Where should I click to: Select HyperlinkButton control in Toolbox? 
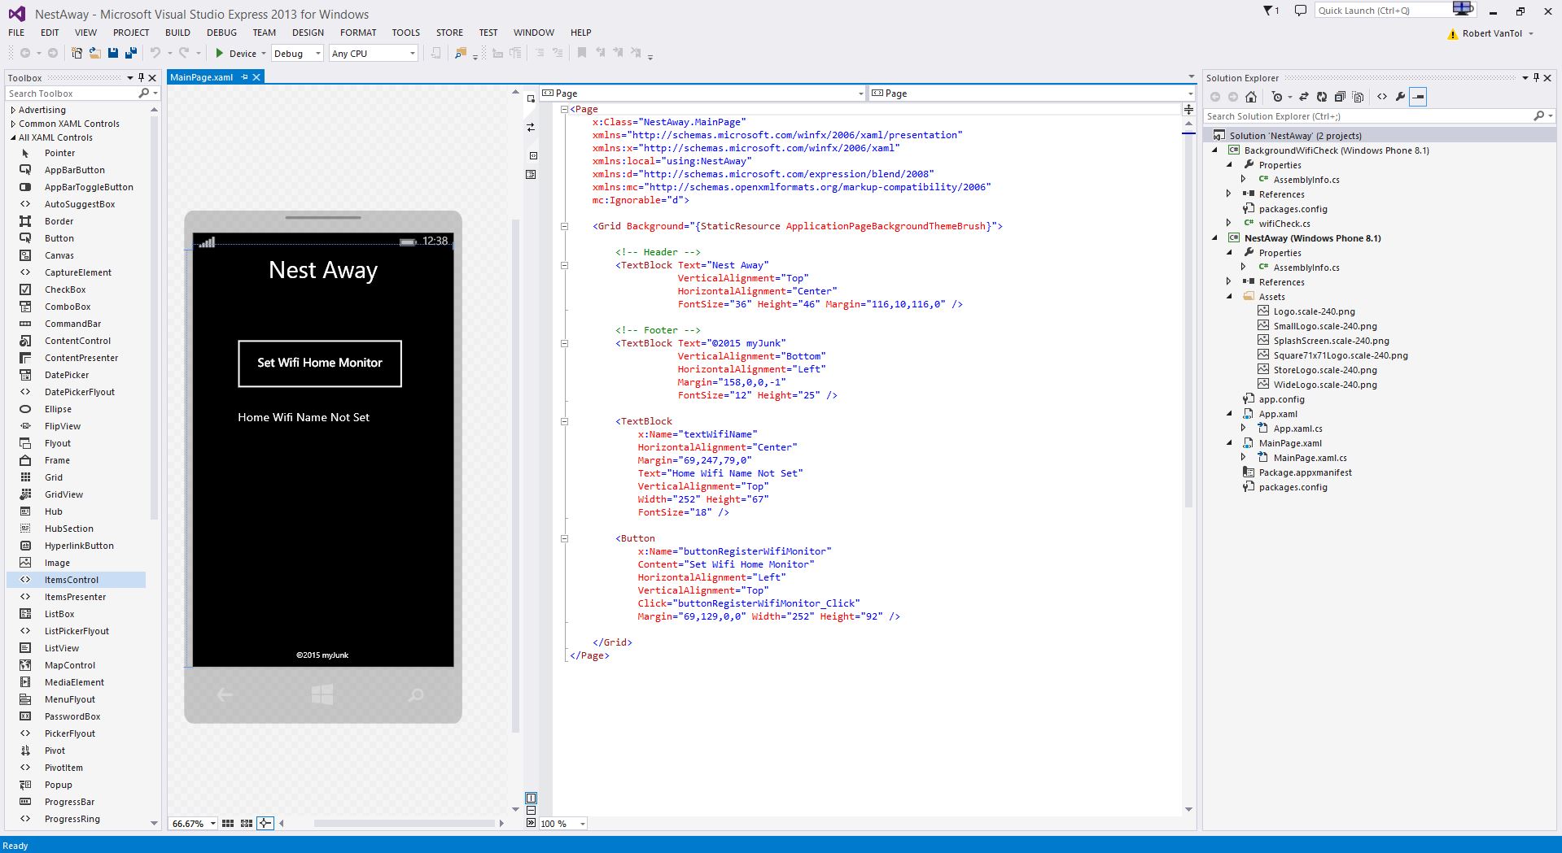pos(79,546)
